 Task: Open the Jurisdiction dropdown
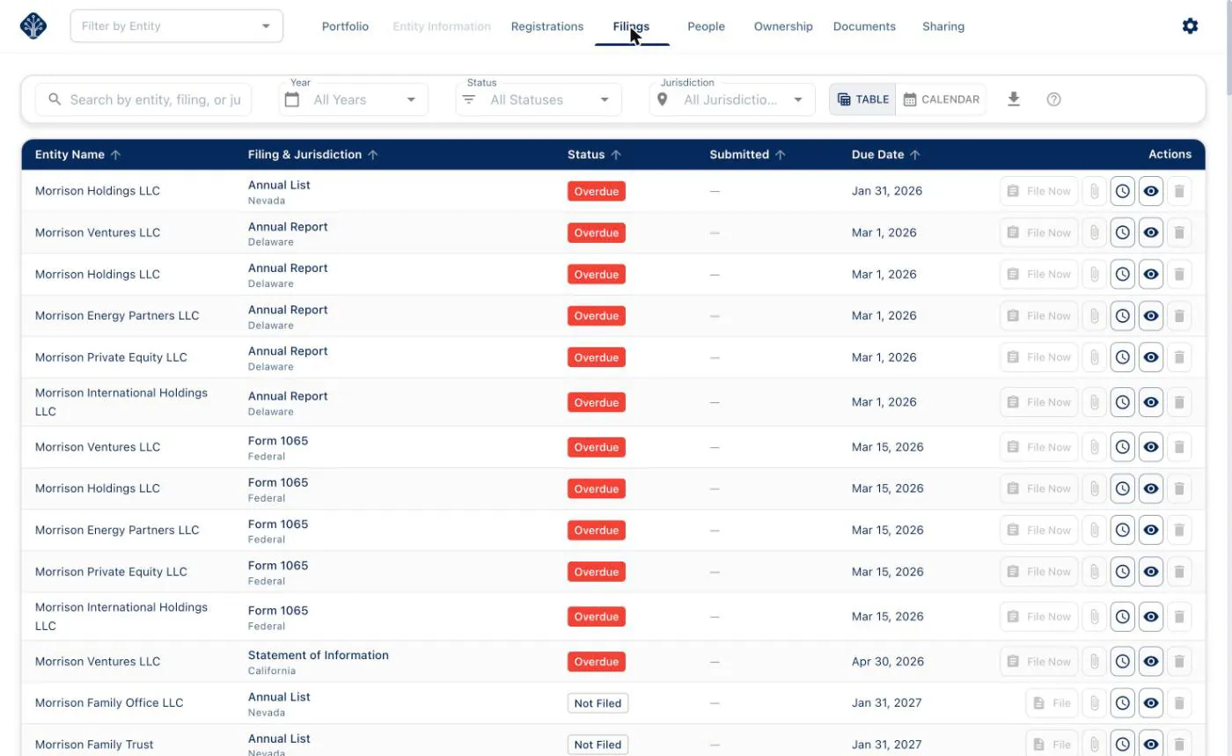[x=732, y=99]
